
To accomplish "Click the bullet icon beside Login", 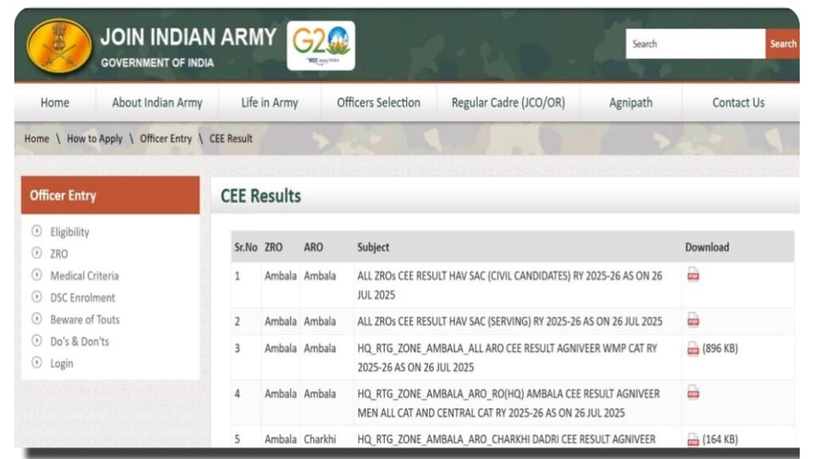I will tap(37, 362).
